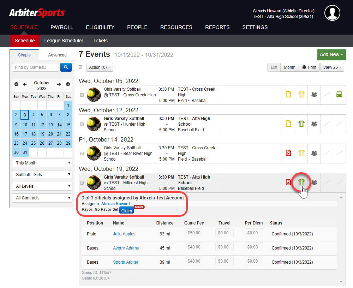353x288 pixels.
Task: Open the REPORTS menu
Action: (217, 27)
